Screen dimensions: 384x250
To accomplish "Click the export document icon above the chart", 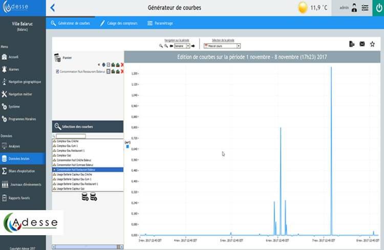I will [352, 44].
